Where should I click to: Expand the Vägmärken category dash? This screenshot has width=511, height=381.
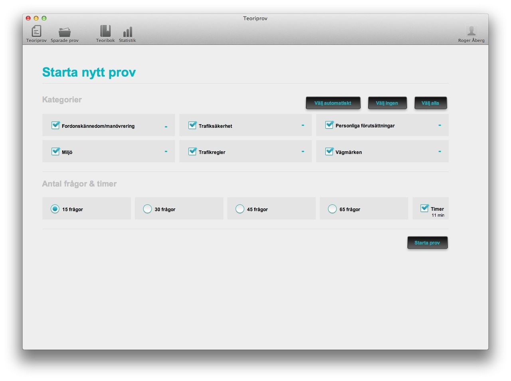pos(440,152)
